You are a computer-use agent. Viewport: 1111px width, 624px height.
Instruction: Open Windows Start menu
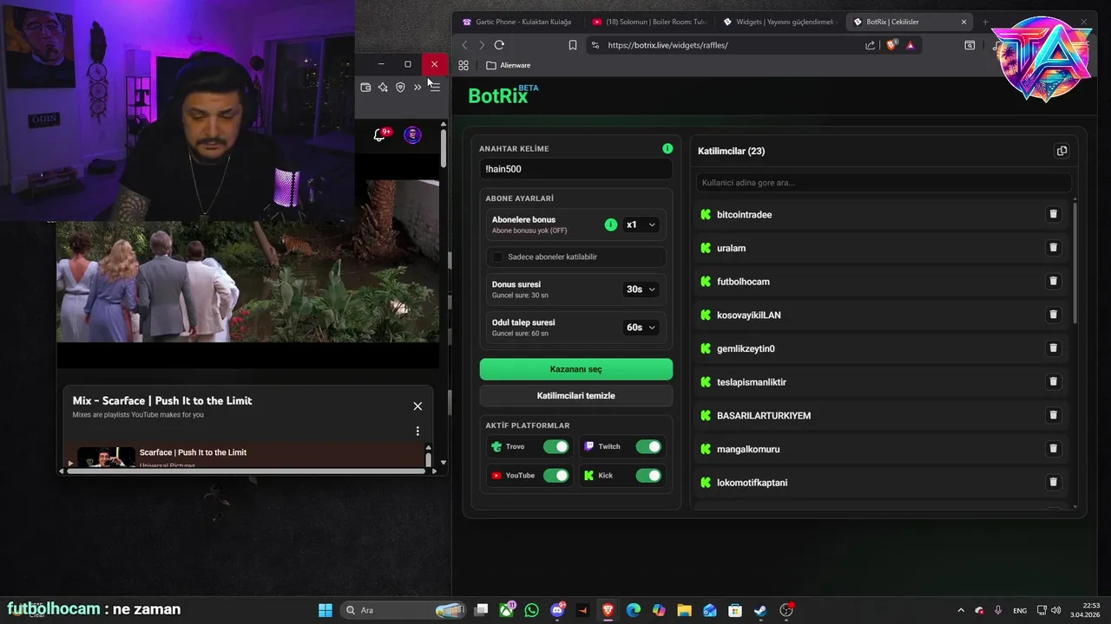(325, 610)
